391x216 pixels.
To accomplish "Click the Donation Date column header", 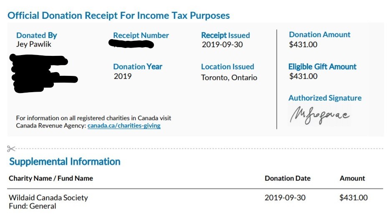I will 288,178.
